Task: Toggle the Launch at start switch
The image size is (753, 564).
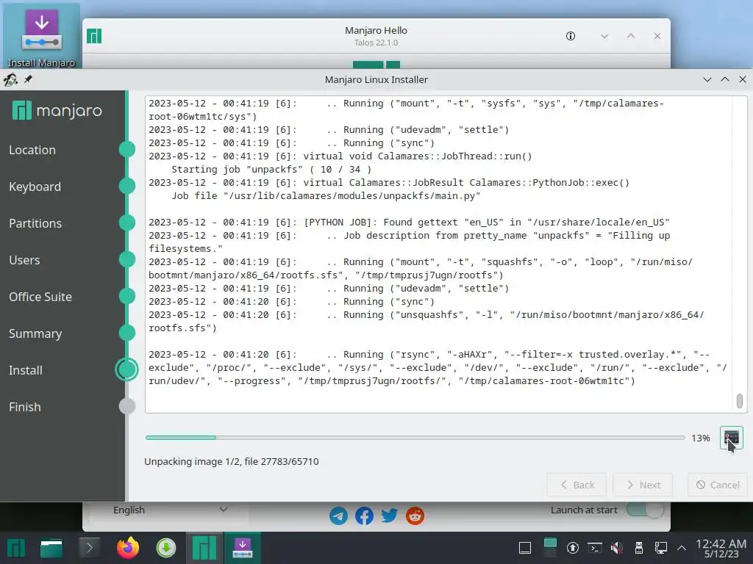Action: 645,510
